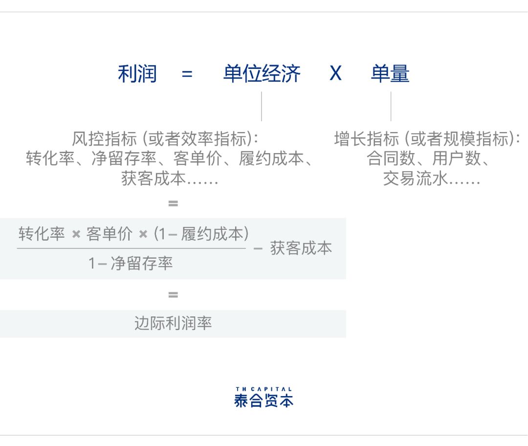Screen dimensions: 528x446
Task: Click 客单价 in the formula numerator
Action: click(110, 234)
